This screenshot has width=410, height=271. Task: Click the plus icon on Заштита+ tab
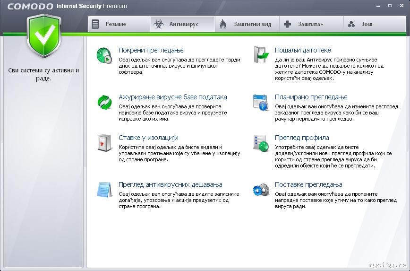click(287, 24)
